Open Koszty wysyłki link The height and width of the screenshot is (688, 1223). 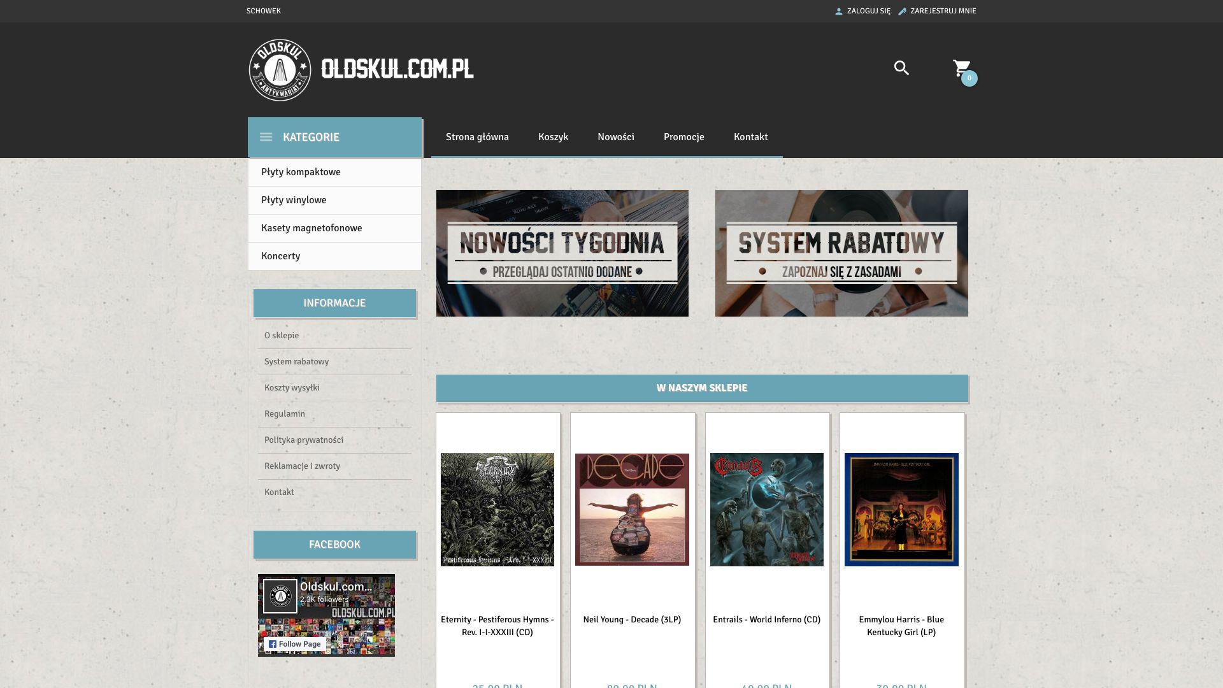coord(292,388)
